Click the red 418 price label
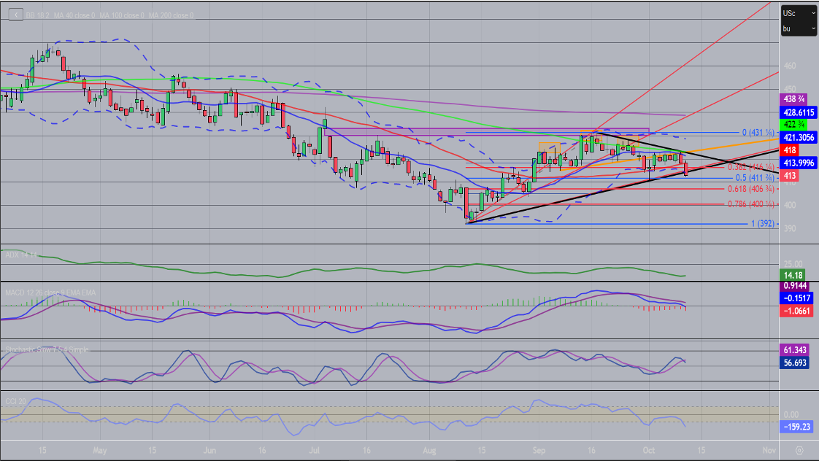This screenshot has height=461, width=819. [x=789, y=149]
